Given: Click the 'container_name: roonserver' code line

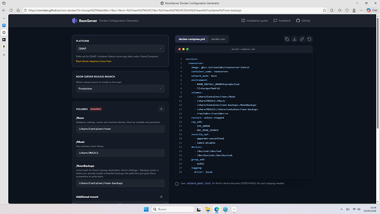Looking at the screenshot, I should point(210,72).
